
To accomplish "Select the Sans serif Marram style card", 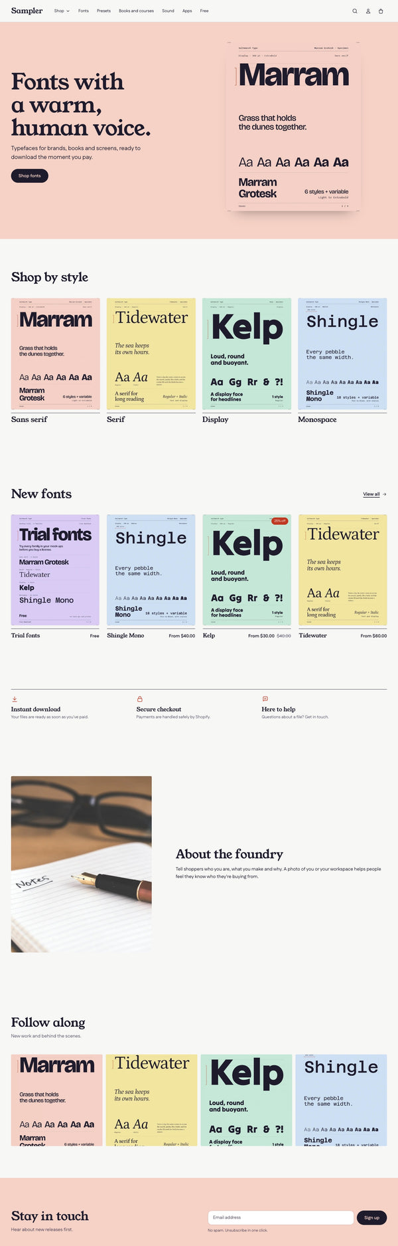I will click(56, 361).
